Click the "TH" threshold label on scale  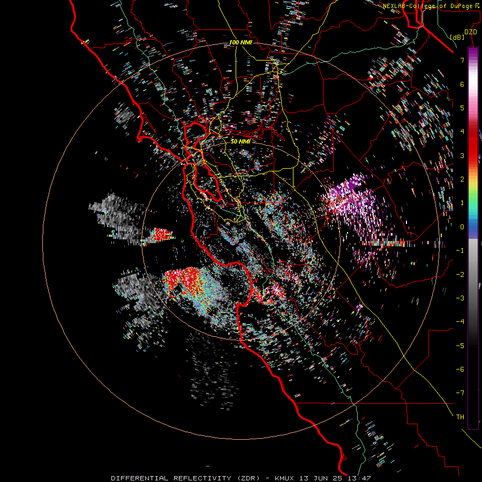(x=460, y=417)
